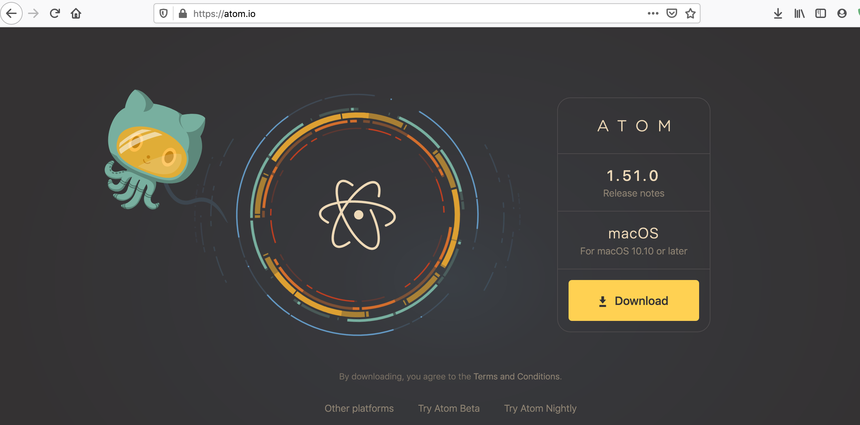Open the Downloads panel arrow

click(778, 13)
